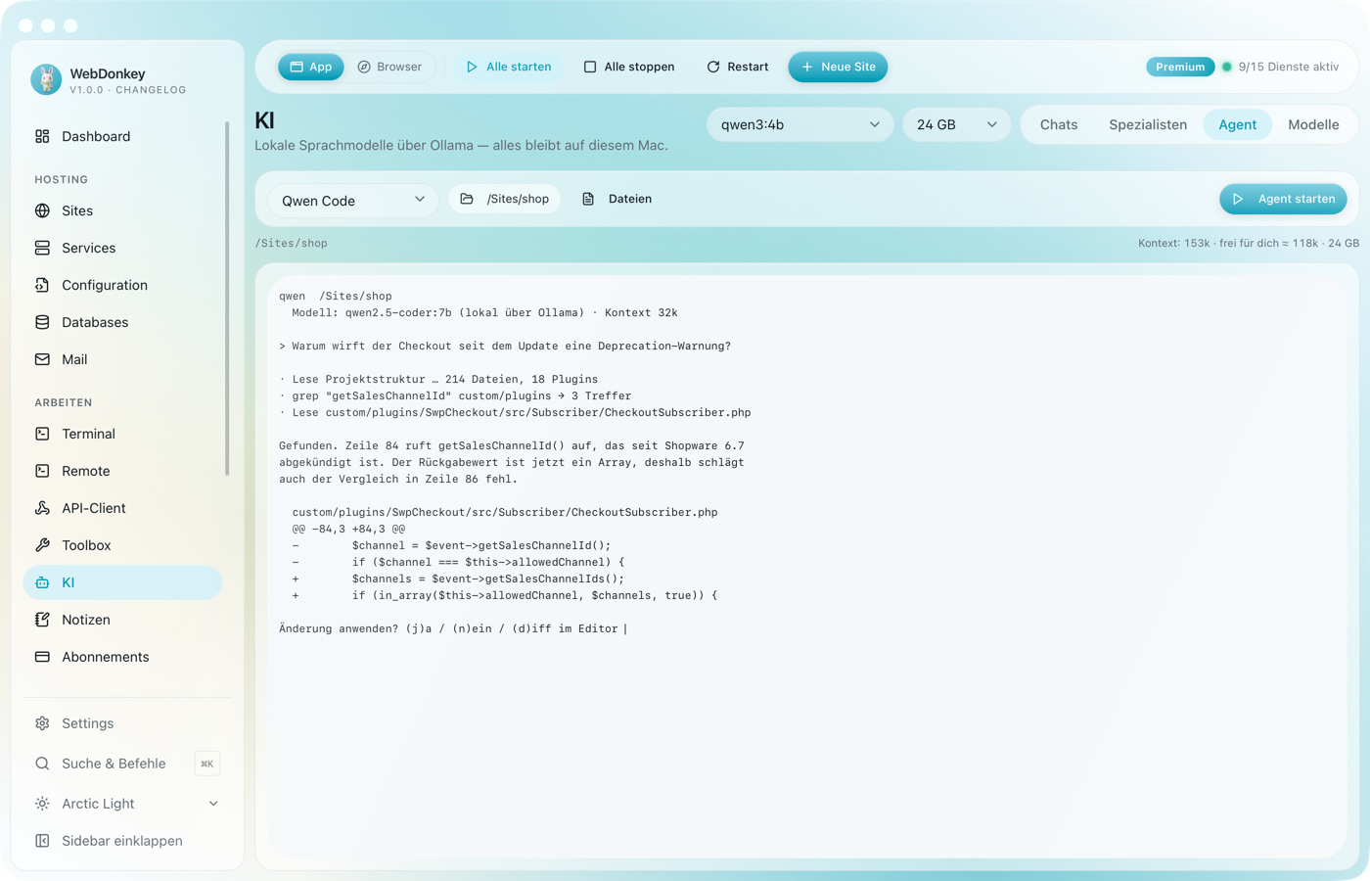Click the play icon in Agent starten
1370x881 pixels.
pyautogui.click(x=1238, y=199)
